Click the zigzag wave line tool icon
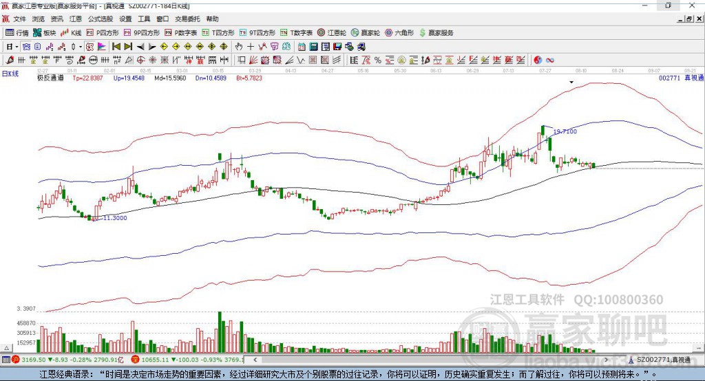 [301, 61]
